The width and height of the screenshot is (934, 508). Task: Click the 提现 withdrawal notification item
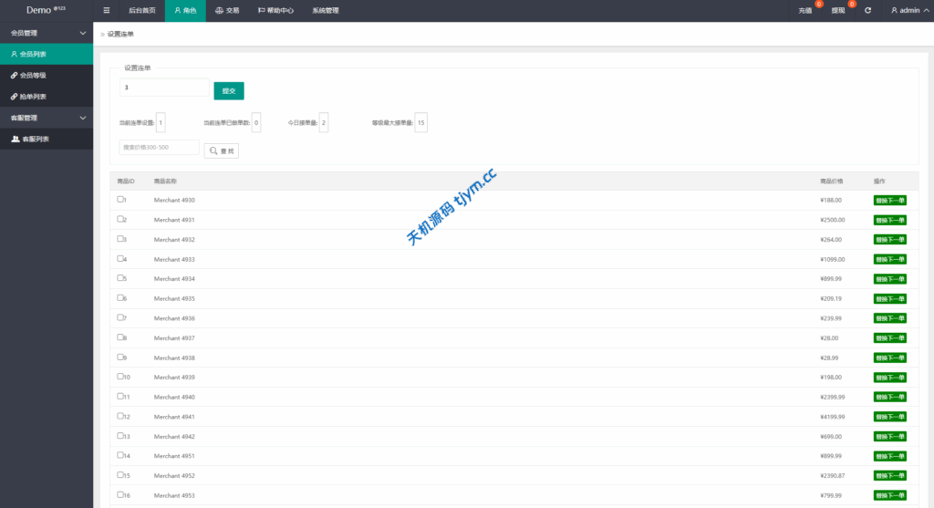point(838,11)
